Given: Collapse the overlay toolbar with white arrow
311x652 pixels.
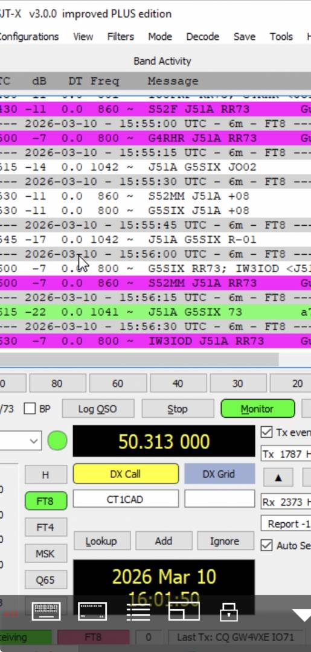Looking at the screenshot, I should coord(303,615).
